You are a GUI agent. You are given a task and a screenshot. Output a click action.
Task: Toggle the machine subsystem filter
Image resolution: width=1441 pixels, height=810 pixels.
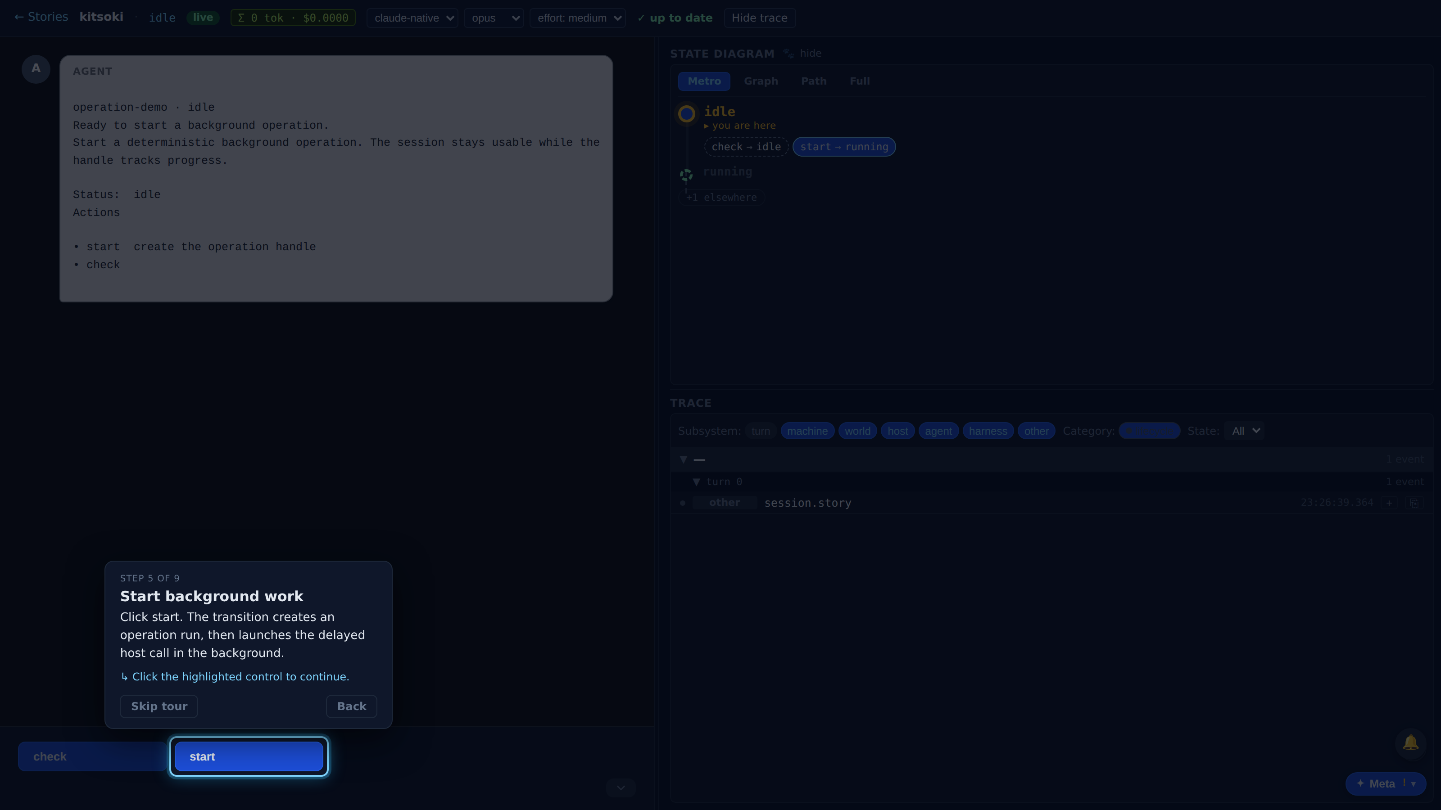[807, 431]
